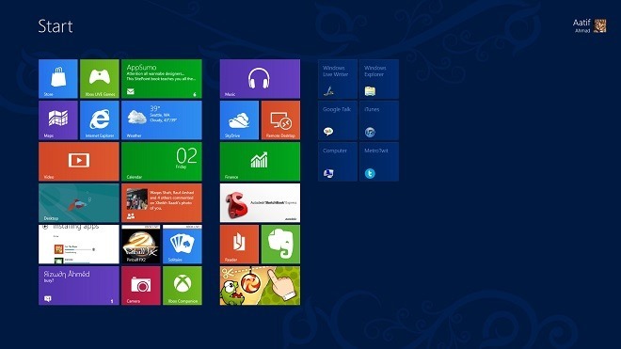Open the Installing apps Store tile
Screen dimensions: 621x349
[x=79, y=245]
